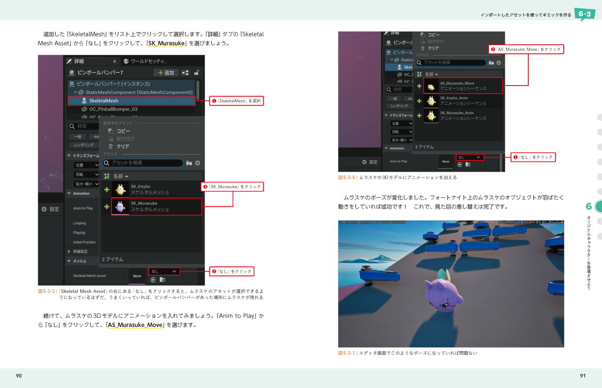Click the folder icon in figure 6-3-6's picker

click(x=491, y=63)
